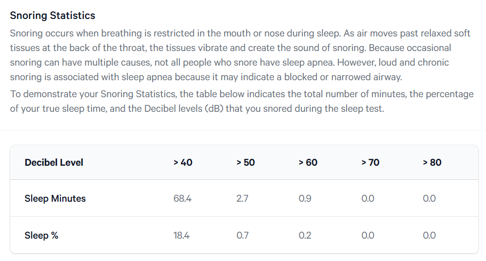Click the 0.9 sleep minutes value
This screenshot has height=261, width=486.
[x=305, y=198]
